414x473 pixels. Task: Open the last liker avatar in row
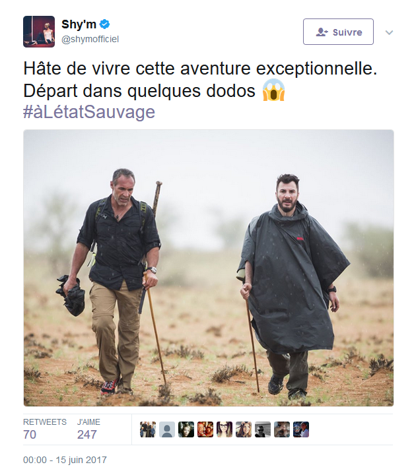[301, 429]
